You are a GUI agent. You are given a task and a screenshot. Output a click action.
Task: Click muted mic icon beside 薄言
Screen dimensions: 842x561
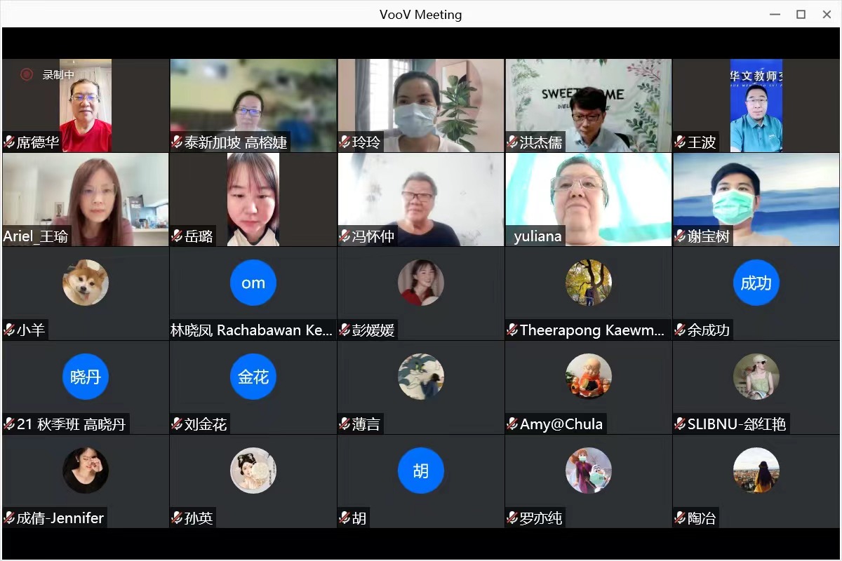coord(345,424)
